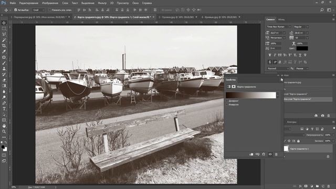
Task: Open the File menu
Action: click(x=13, y=3)
